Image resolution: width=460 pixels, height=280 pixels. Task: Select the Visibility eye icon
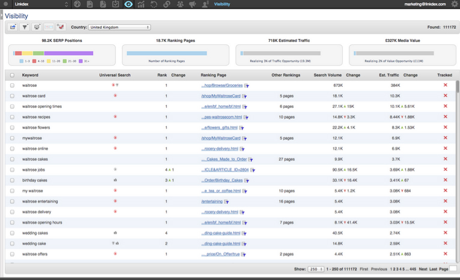point(128,4)
